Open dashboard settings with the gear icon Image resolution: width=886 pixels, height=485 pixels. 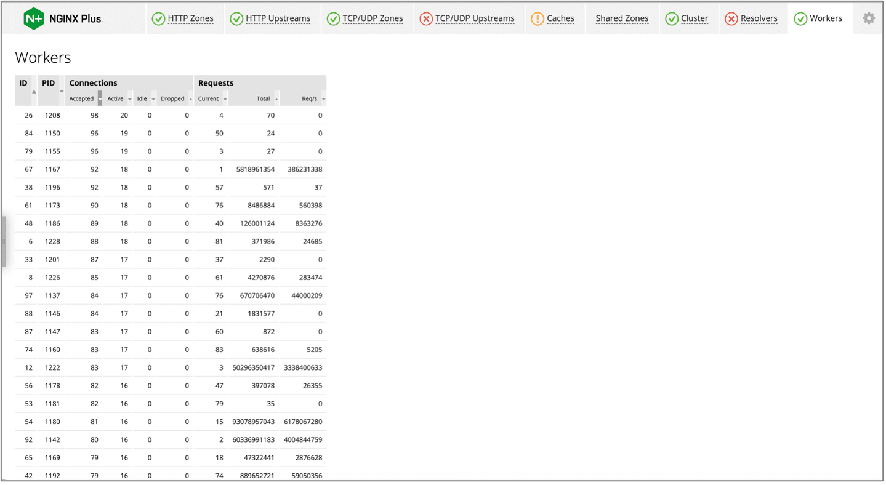[x=868, y=18]
